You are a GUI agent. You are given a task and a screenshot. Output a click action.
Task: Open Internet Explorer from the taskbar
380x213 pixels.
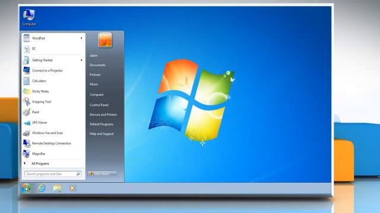tap(42, 188)
